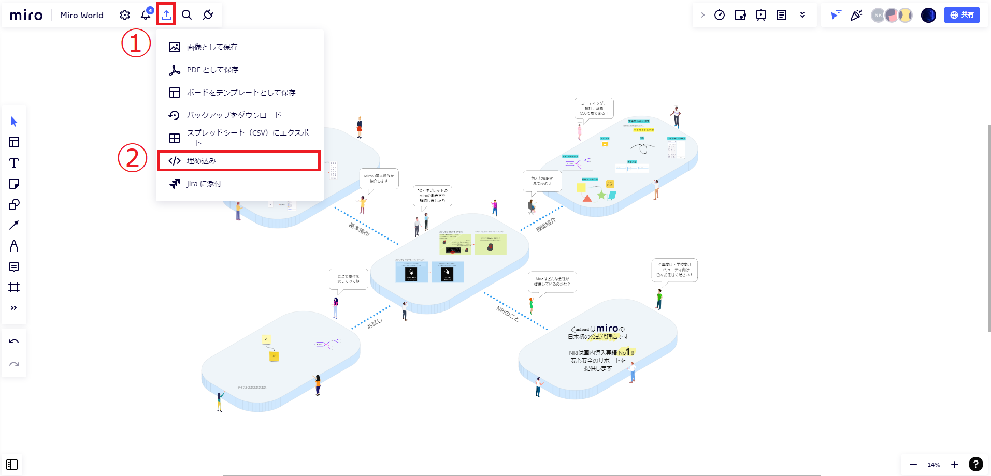The width and height of the screenshot is (991, 476).
Task: Click the blue 共有 share button
Action: coord(961,15)
